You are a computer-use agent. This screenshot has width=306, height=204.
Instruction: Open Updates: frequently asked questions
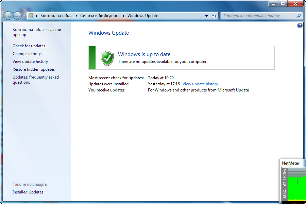[36, 80]
